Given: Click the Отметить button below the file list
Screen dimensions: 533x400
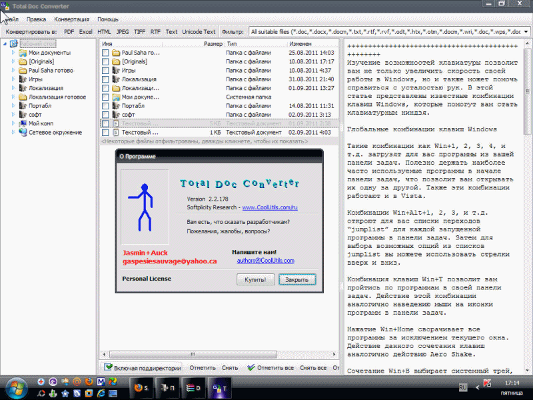Looking at the screenshot, I should (x=203, y=368).
